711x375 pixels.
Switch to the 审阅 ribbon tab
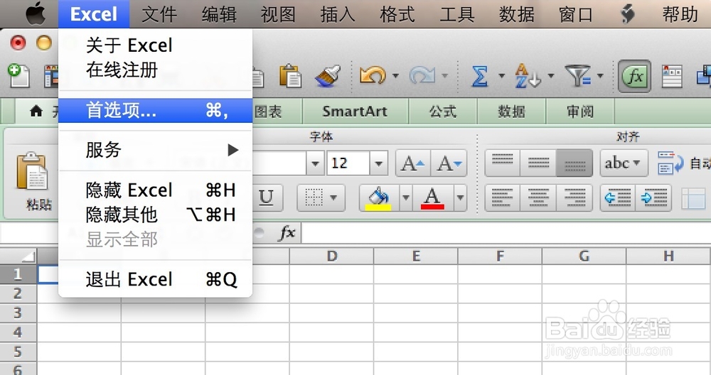click(x=580, y=112)
